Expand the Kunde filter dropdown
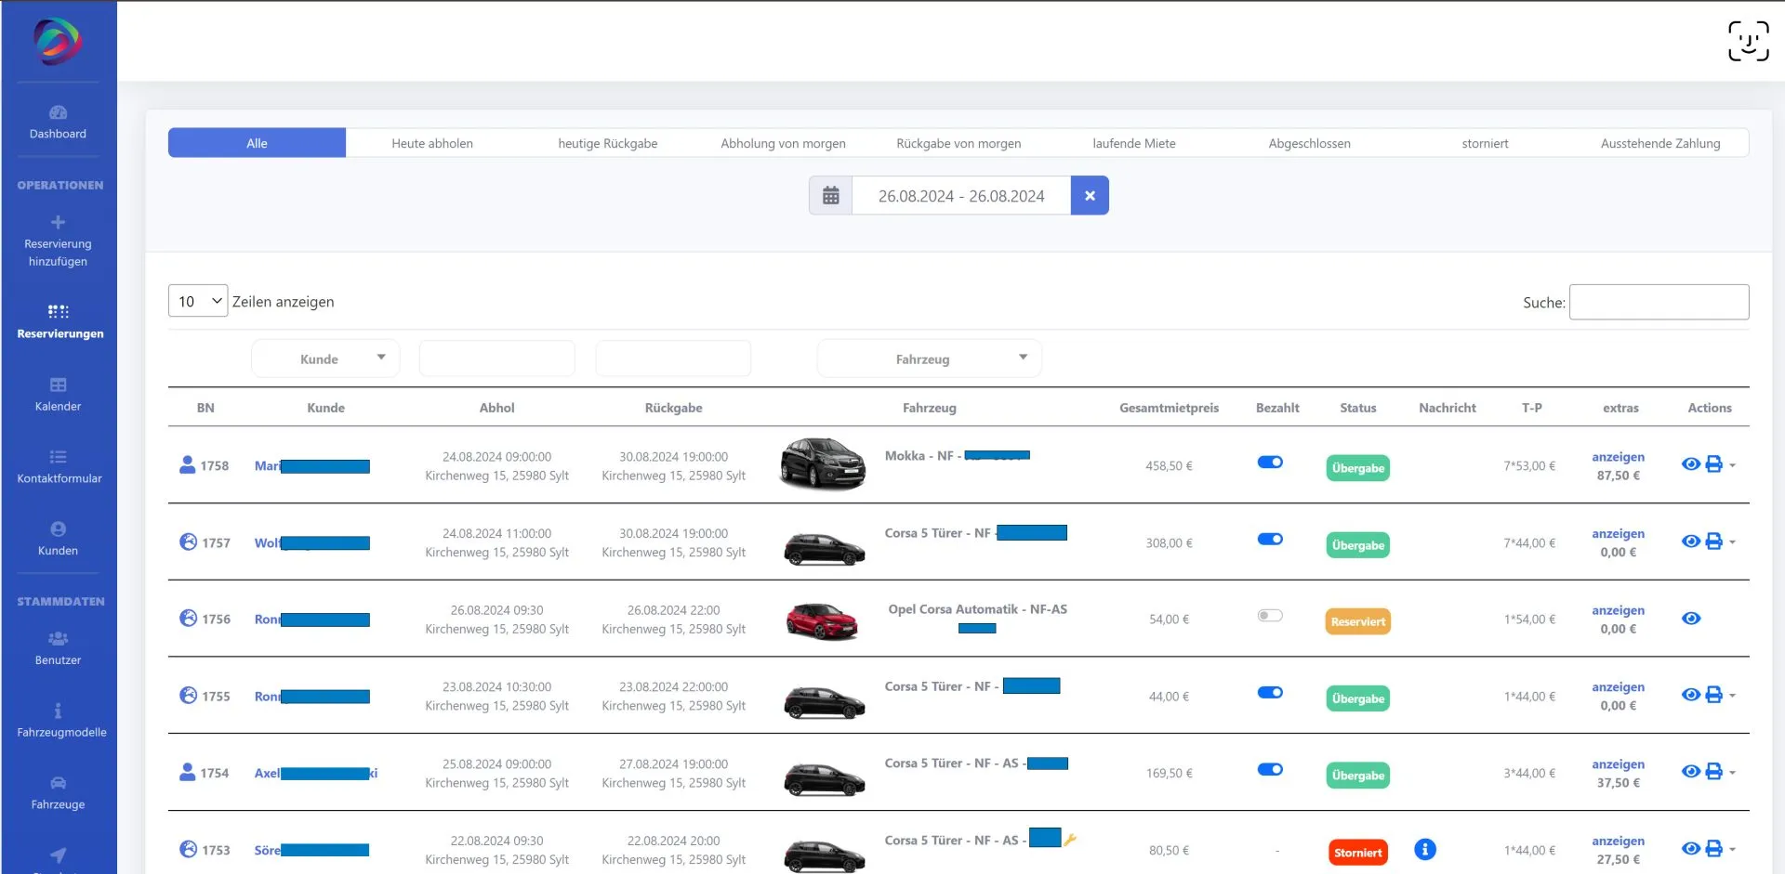This screenshot has height=874, width=1785. 325,359
